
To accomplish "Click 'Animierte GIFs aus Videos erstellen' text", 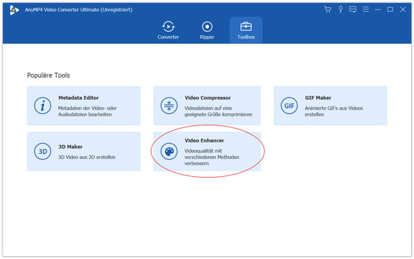I will [334, 111].
